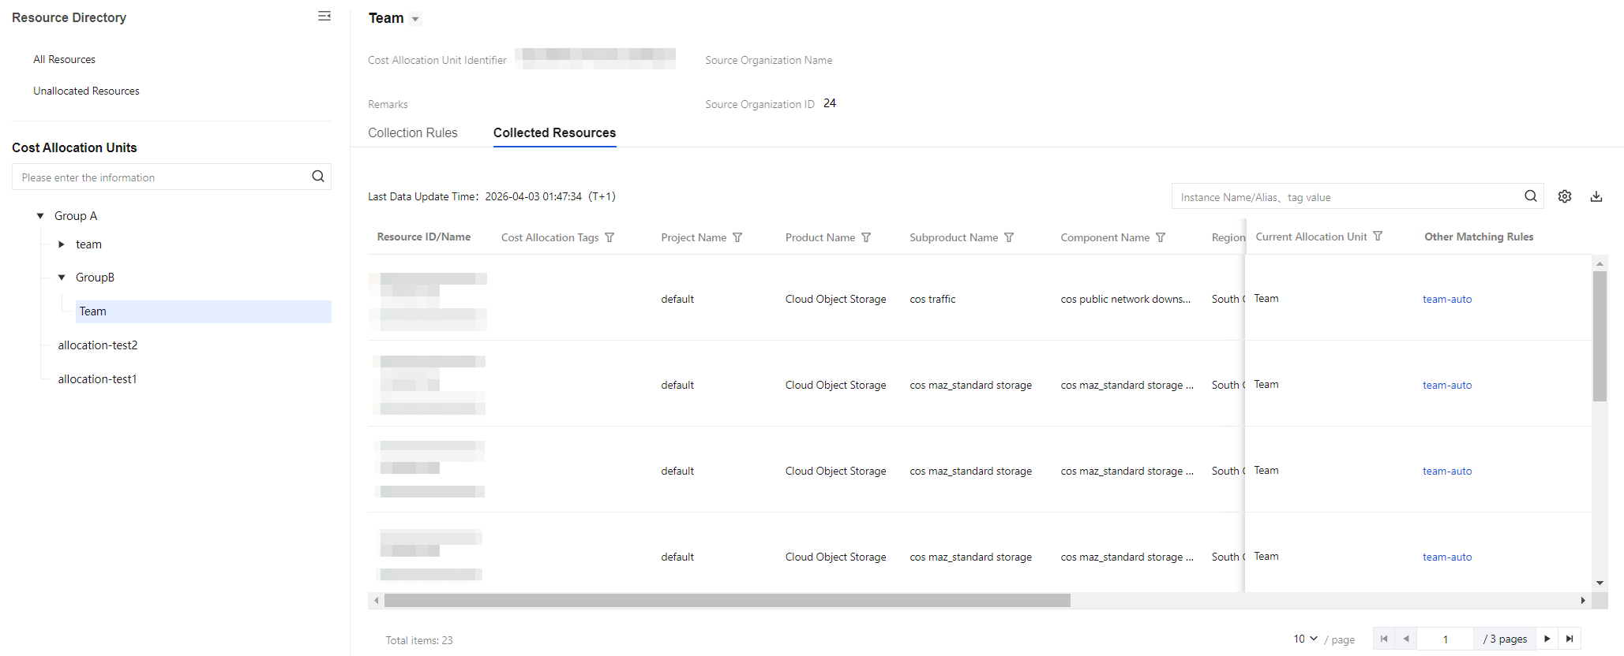Expand the team tree node
This screenshot has width=1624, height=656.
coord(62,244)
